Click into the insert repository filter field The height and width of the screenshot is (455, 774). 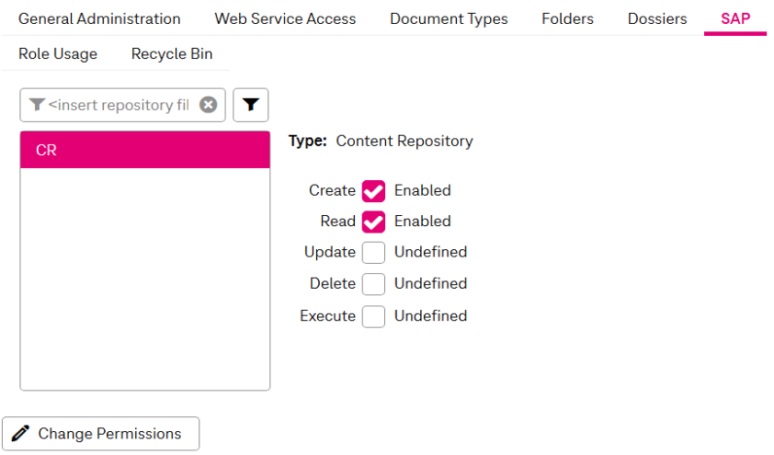click(119, 105)
